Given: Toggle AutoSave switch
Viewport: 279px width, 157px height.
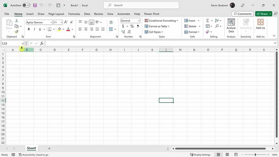Looking at the screenshot, I should click(27, 5).
